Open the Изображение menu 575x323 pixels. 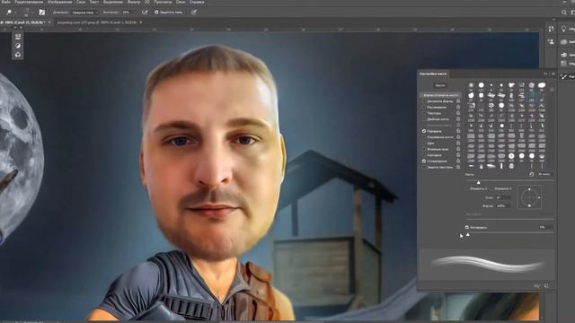point(59,2)
